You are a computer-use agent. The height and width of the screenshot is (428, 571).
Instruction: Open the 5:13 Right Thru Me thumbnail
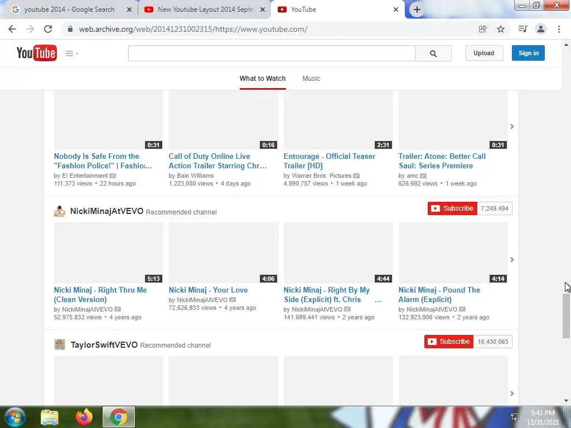coord(109,252)
